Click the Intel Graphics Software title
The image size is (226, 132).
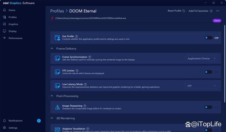(x=19, y=3)
